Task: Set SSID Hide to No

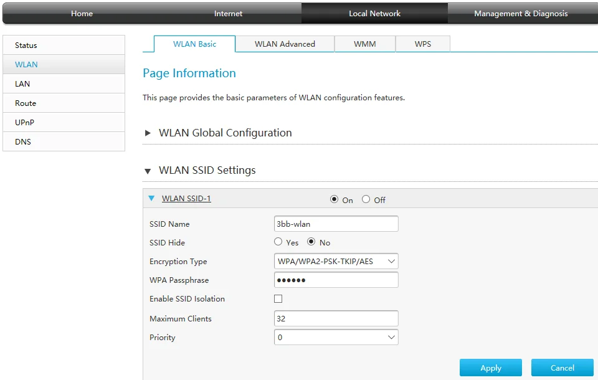Action: (x=311, y=242)
